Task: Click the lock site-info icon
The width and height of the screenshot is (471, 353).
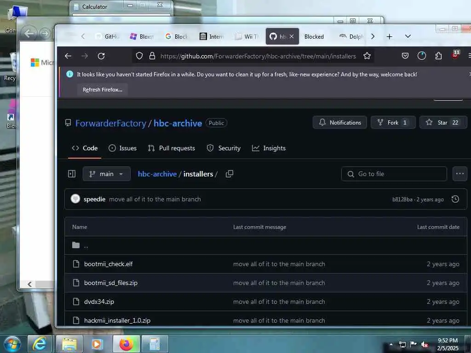Action: coord(152,56)
